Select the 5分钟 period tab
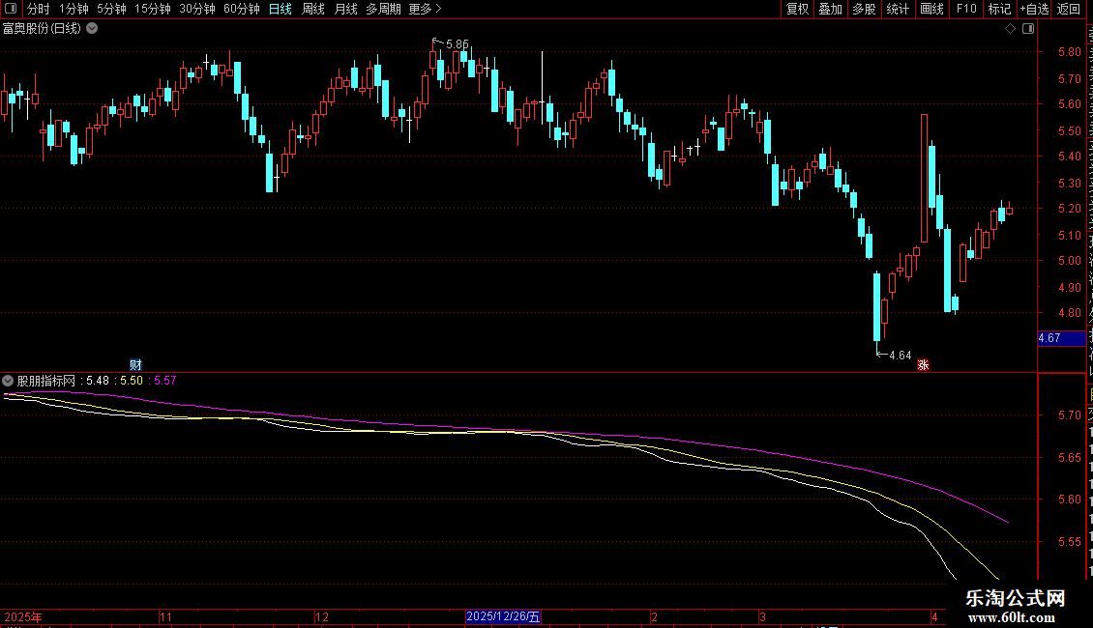 click(x=111, y=9)
